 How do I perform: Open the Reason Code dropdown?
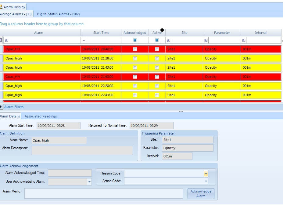pos(206,174)
